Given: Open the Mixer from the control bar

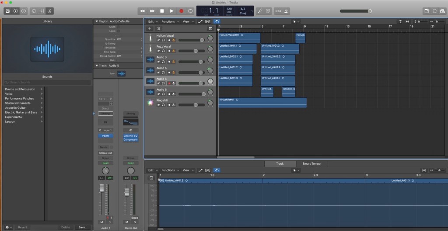Looking at the screenshot, I should click(x=42, y=10).
